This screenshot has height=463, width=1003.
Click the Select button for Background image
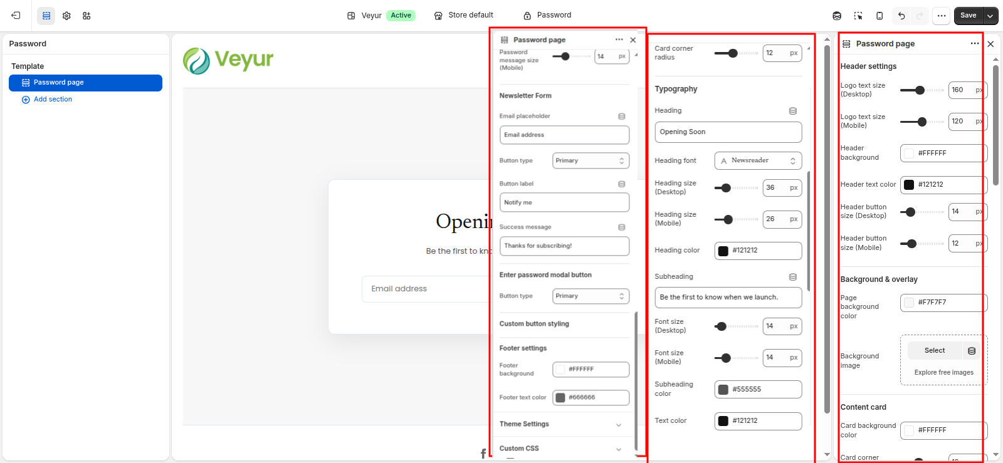click(935, 351)
